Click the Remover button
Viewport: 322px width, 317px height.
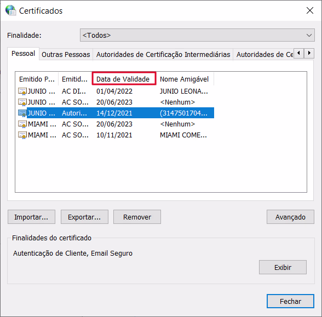coord(137,217)
